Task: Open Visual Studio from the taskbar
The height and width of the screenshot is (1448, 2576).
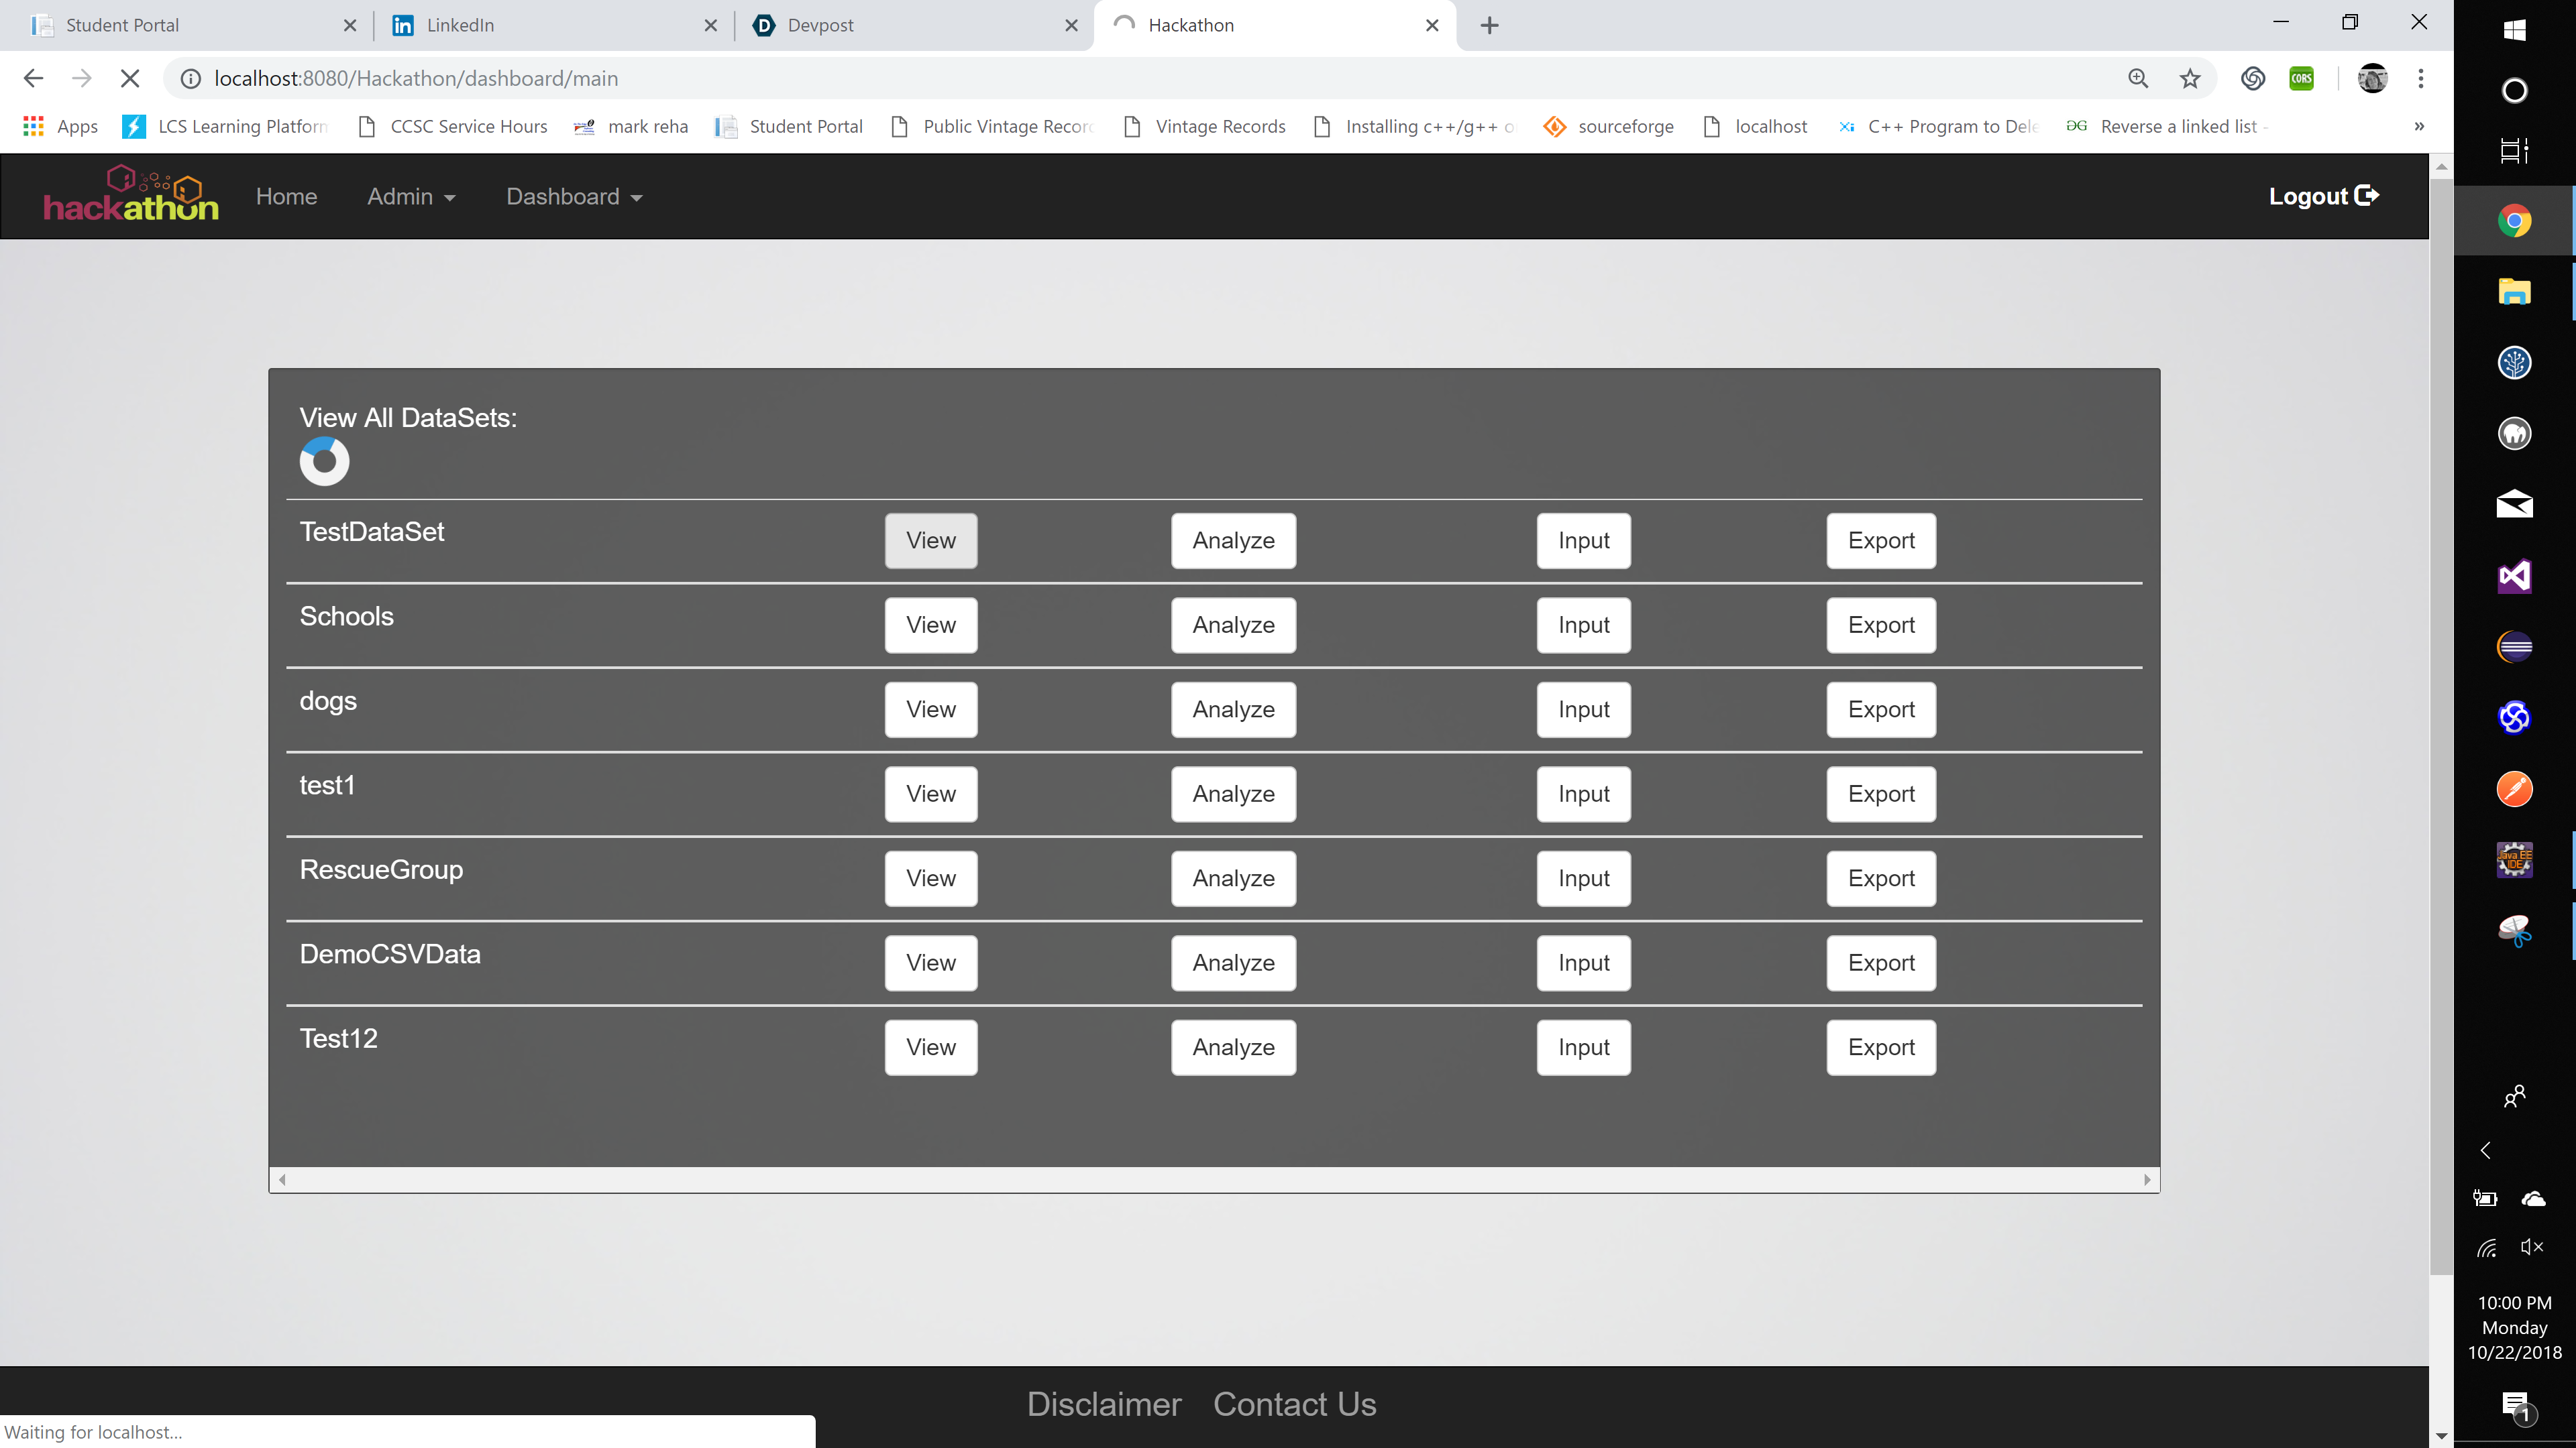Action: pos(2514,576)
